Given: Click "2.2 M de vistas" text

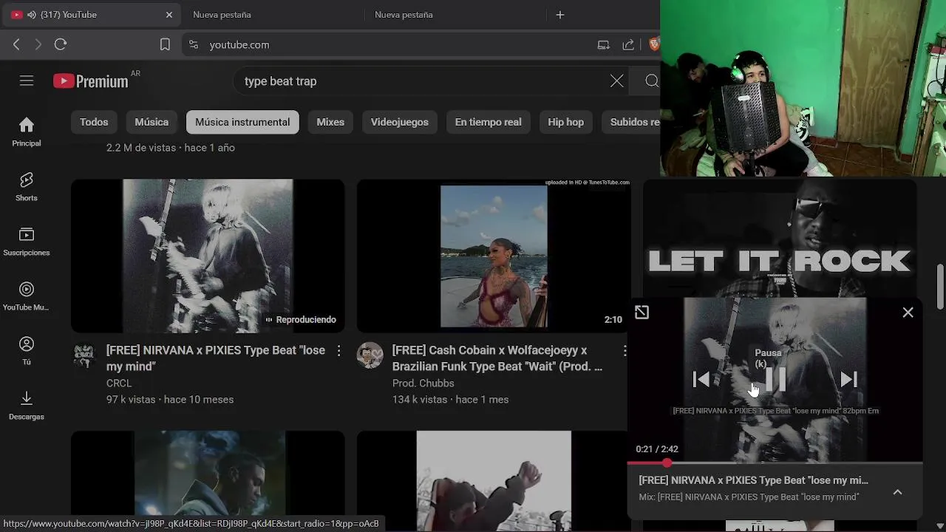Looking at the screenshot, I should click(141, 148).
